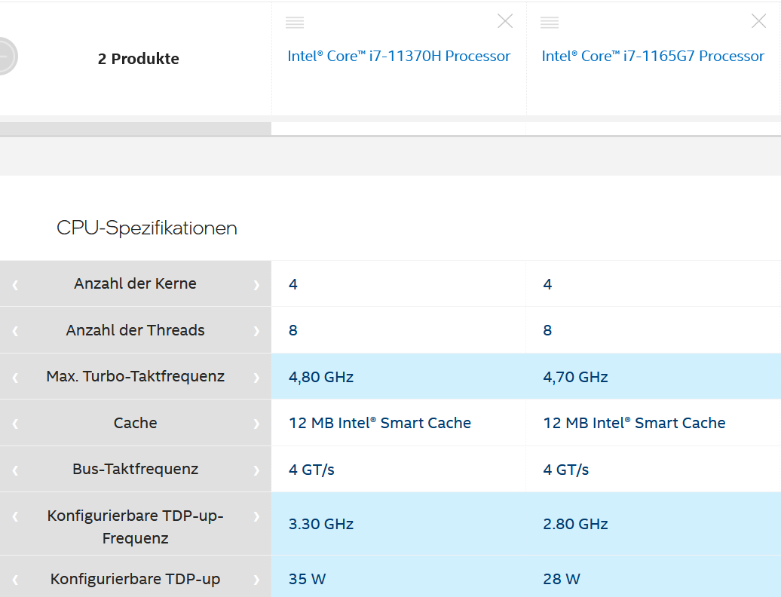Click the i7-1165G7 4 GT/s bus value
The width and height of the screenshot is (781, 597).
tap(566, 470)
